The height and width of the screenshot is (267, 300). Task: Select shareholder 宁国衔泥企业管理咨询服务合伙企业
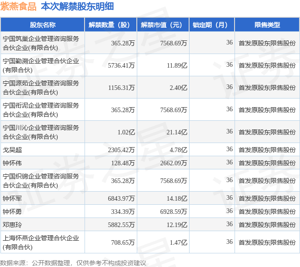[x=41, y=110]
